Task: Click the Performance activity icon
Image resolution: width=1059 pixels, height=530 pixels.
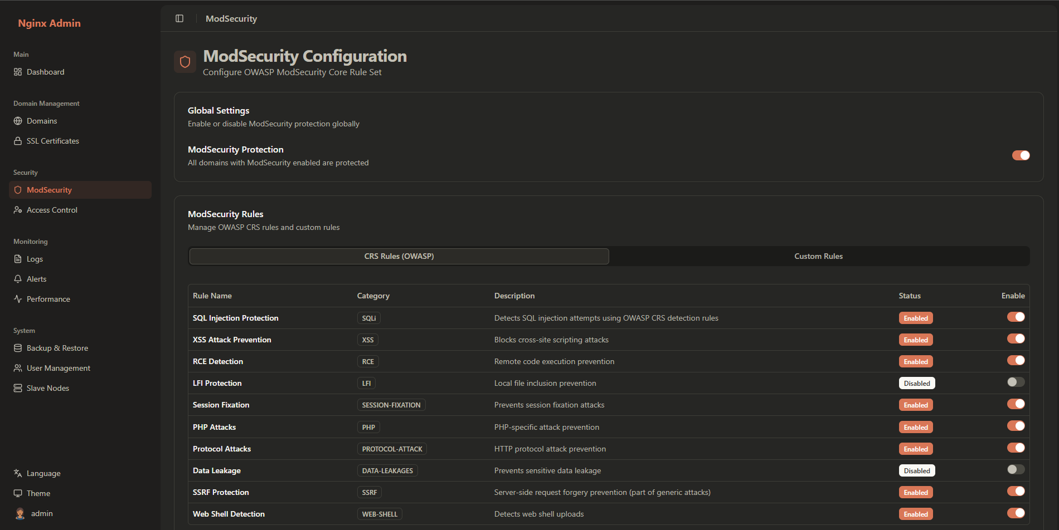Action: point(18,299)
